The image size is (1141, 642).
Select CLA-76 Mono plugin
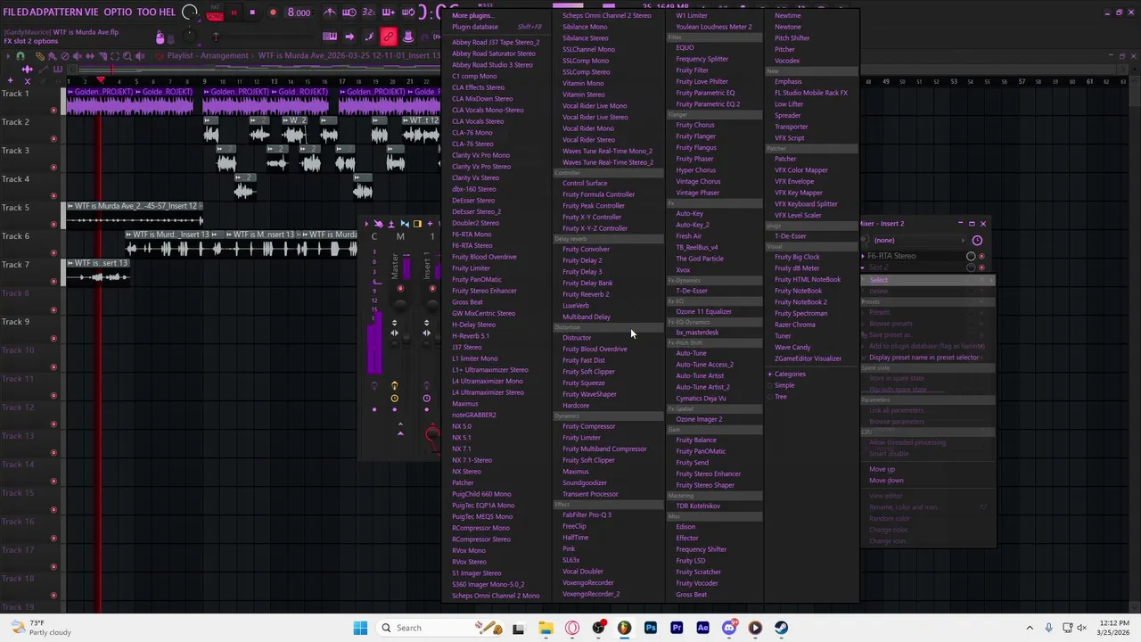click(x=472, y=133)
